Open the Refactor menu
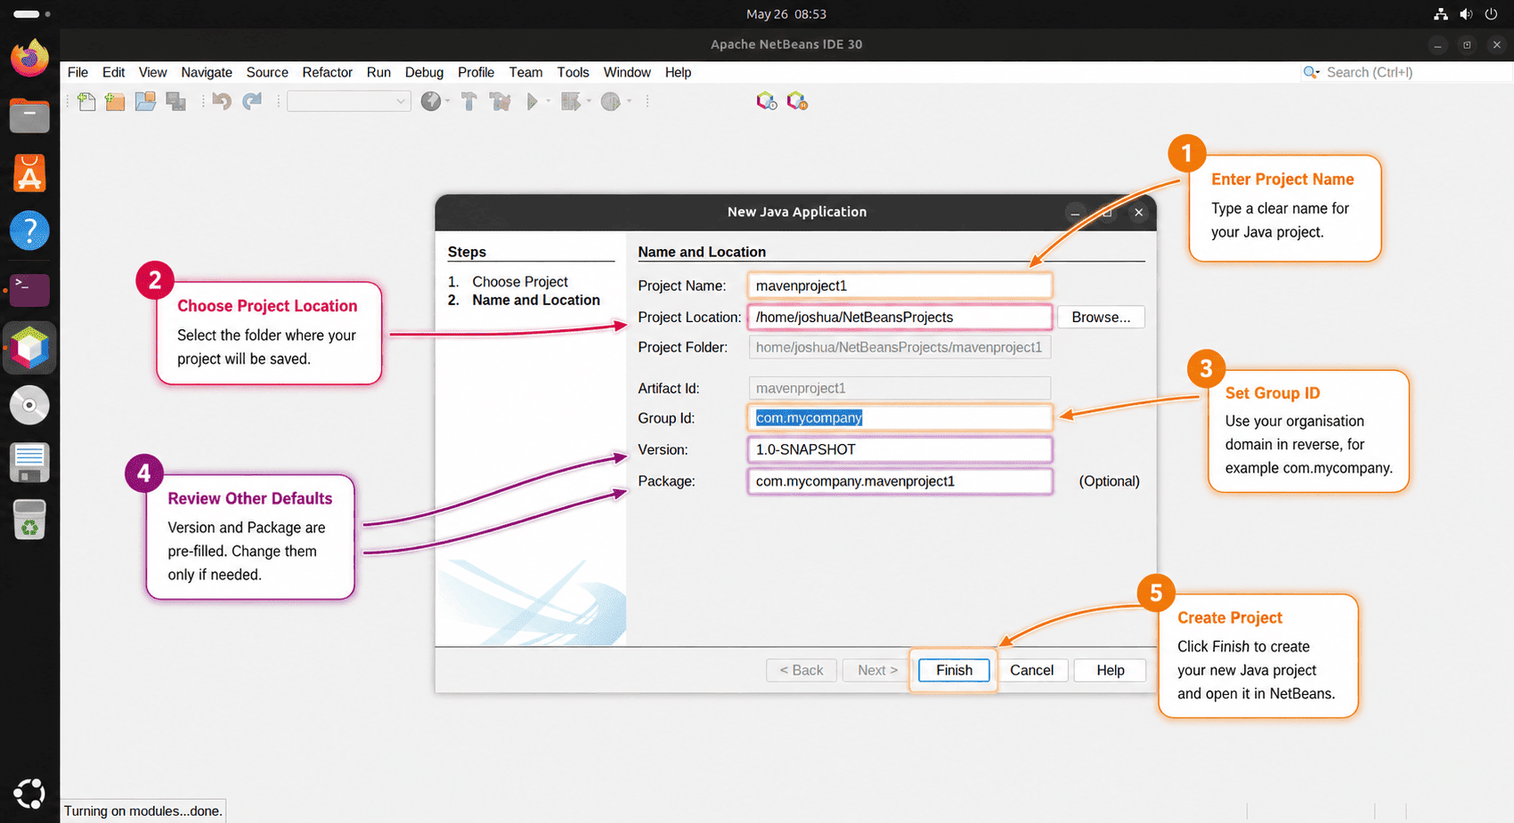 point(327,72)
